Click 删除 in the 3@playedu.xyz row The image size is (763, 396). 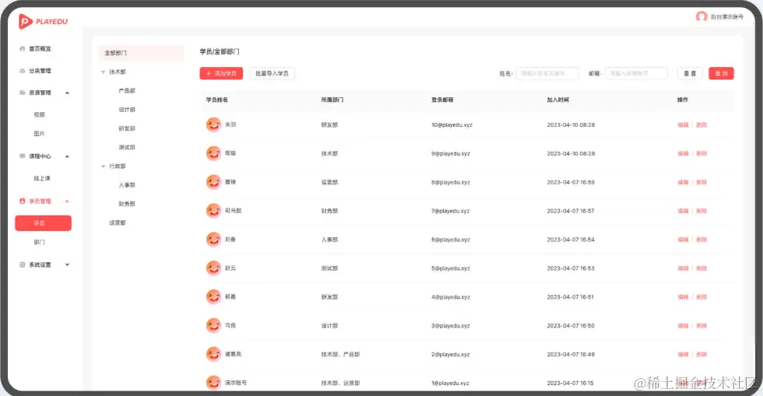tap(701, 326)
